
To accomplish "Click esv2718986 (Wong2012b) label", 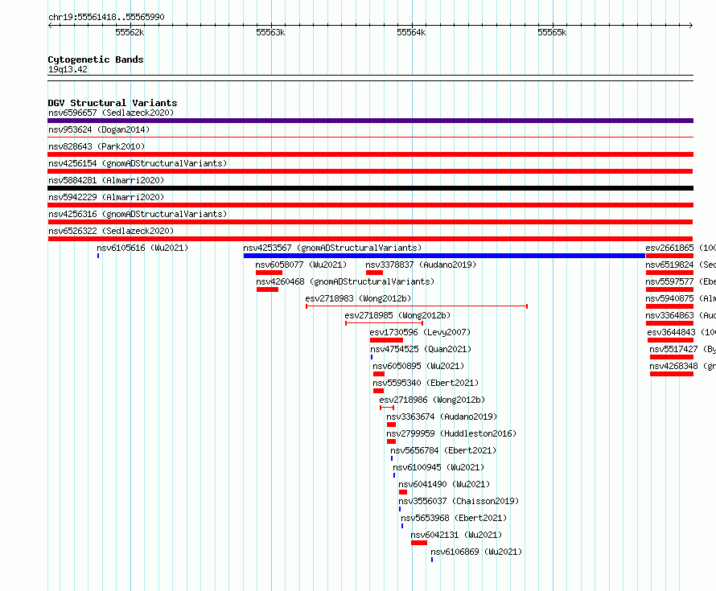I will coord(432,400).
